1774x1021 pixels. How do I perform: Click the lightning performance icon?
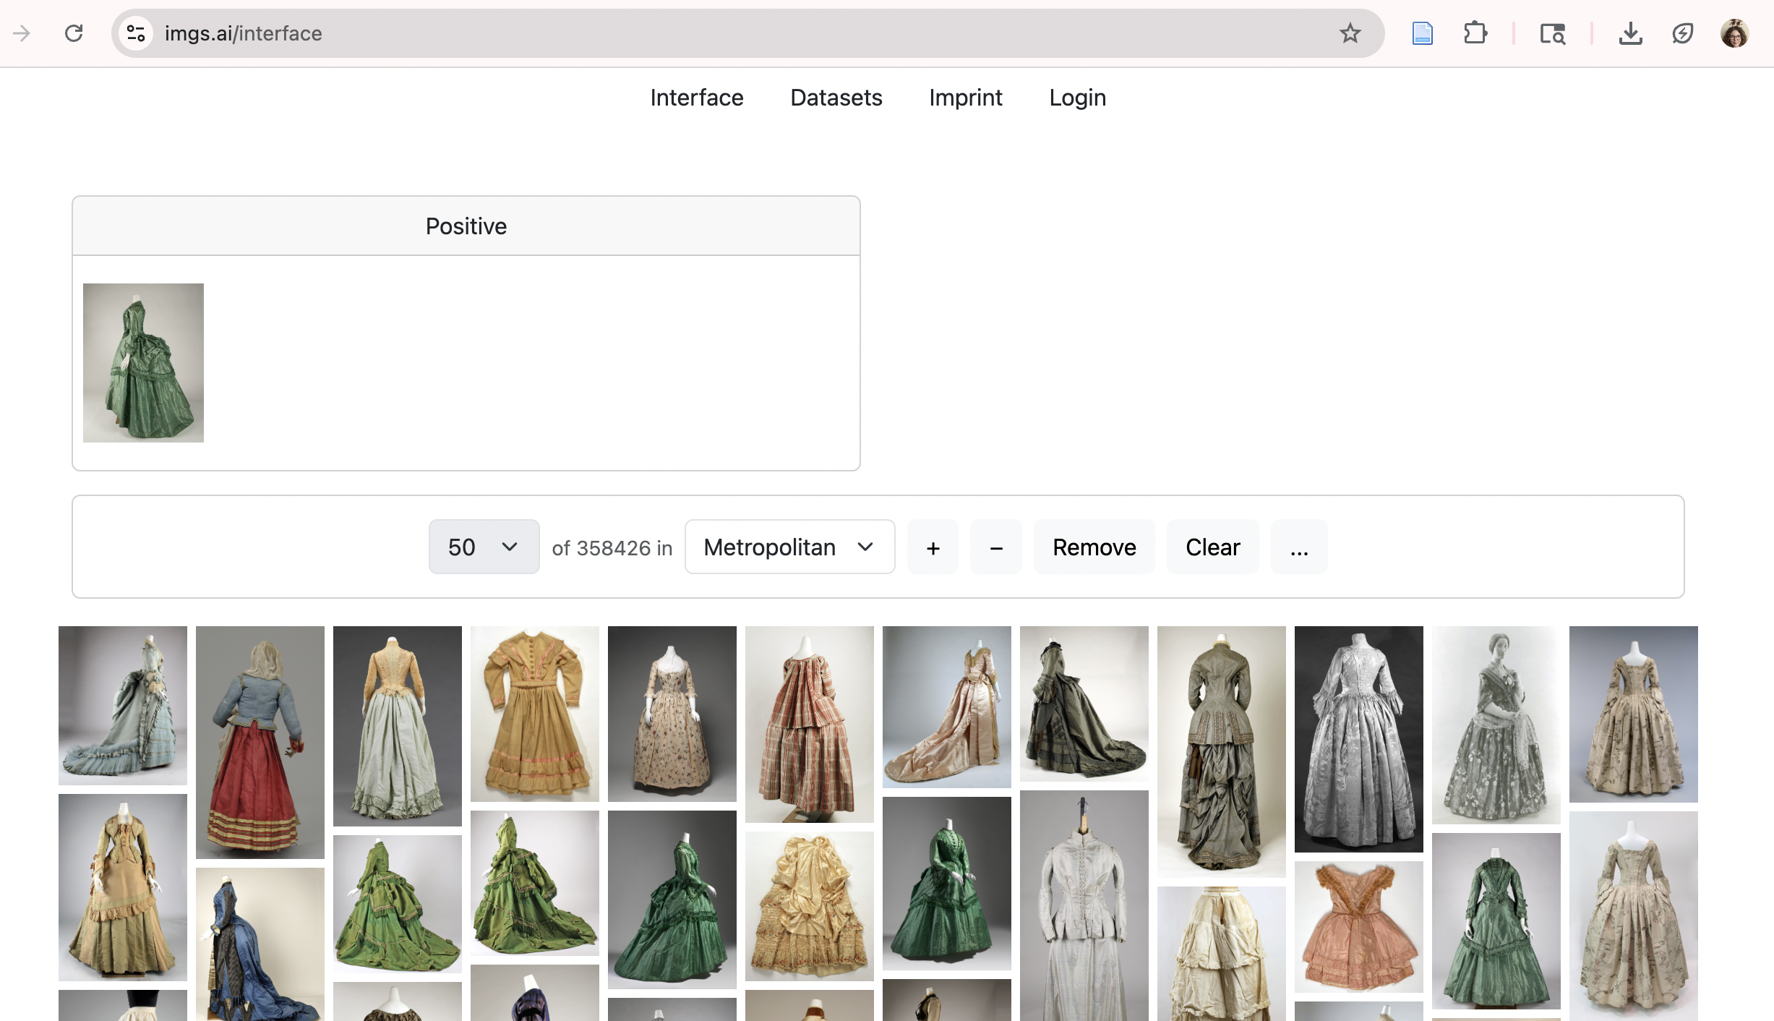pos(1682,33)
